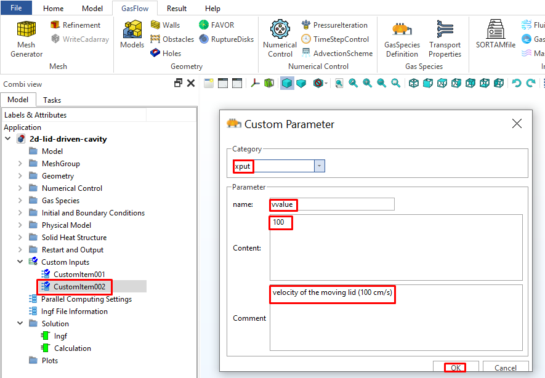Select the FAVOR geometry tool

(x=216, y=25)
